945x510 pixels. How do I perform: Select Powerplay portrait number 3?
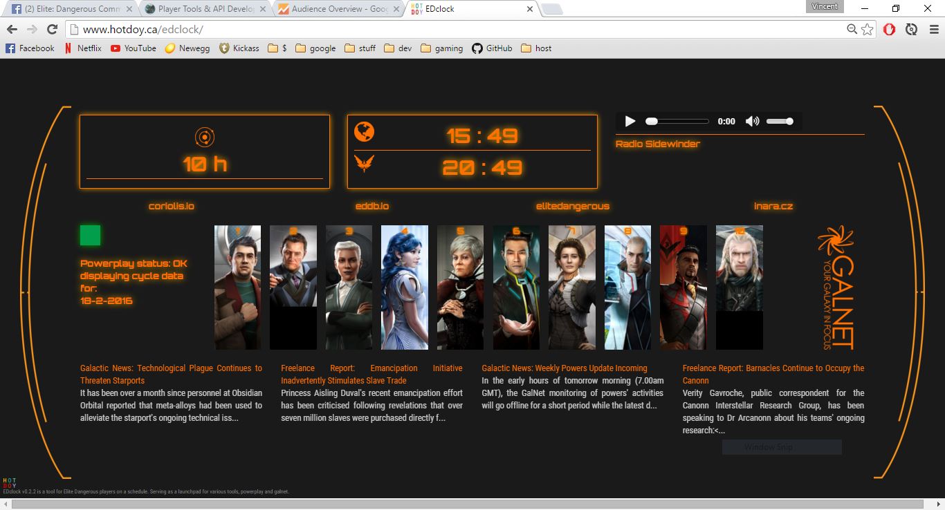tap(349, 287)
